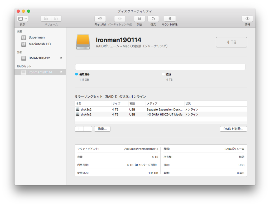Click the 4 TB capacity box
The width and height of the screenshot is (270, 206).
232,42
